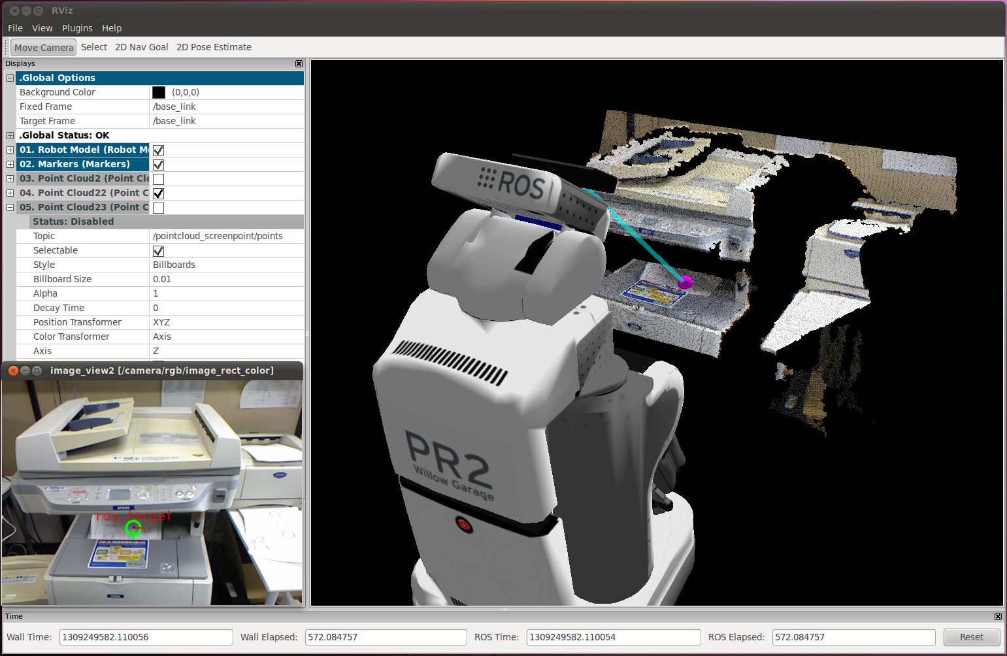Collapse the .Global Options section
Image resolution: width=1007 pixels, height=656 pixels.
10,78
